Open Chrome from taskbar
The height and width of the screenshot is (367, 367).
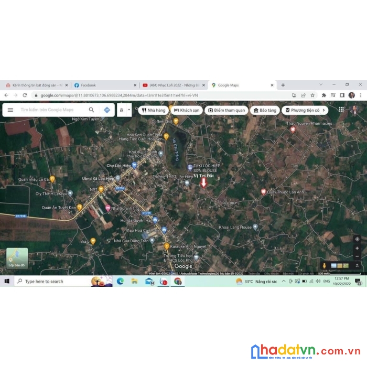click(178, 282)
